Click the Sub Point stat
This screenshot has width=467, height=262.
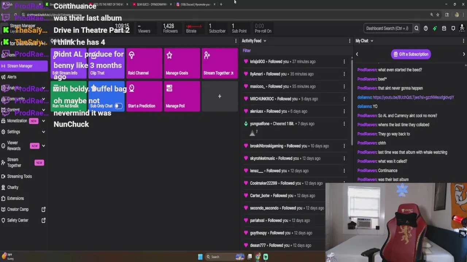click(x=239, y=28)
